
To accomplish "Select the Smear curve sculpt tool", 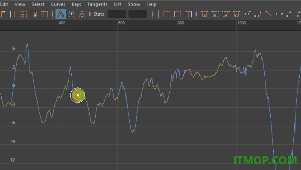I will [x=82, y=14].
